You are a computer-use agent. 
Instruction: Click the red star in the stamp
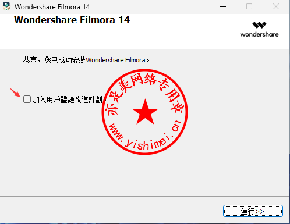point(145,112)
